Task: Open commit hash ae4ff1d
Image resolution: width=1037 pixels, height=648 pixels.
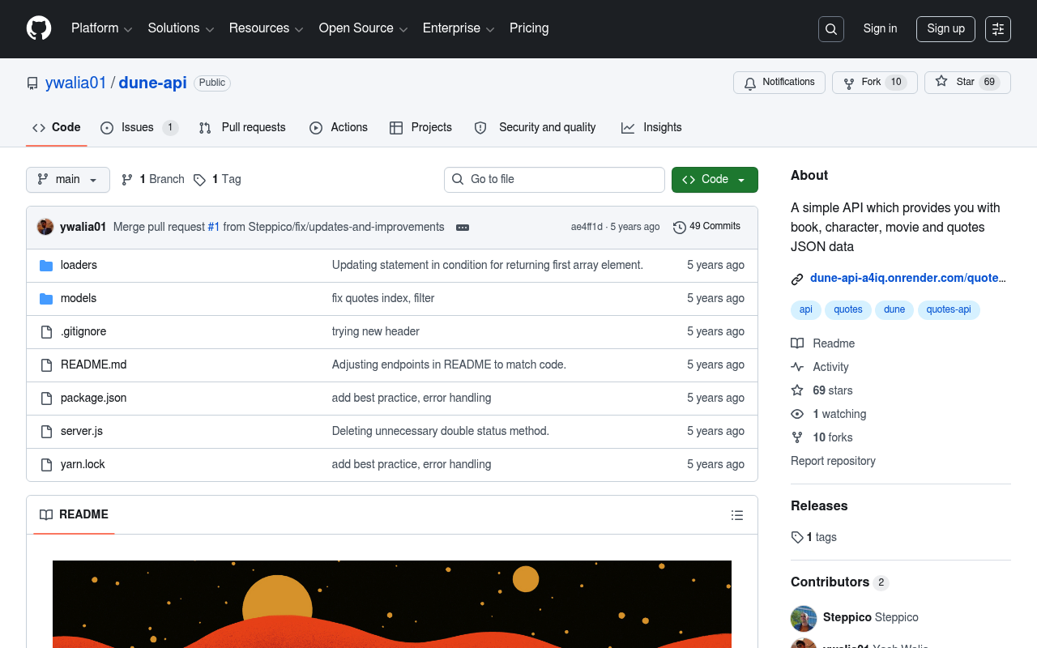Action: pos(587,227)
